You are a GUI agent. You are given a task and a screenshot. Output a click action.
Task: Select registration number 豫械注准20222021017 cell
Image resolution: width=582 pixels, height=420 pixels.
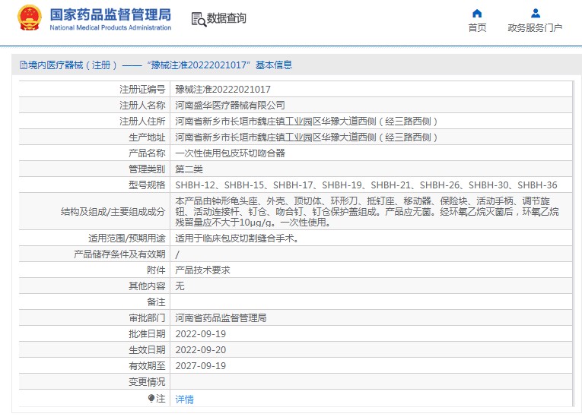[x=223, y=90]
